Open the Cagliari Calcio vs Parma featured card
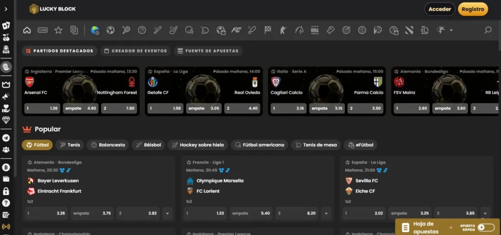This screenshot has height=235, width=501. 327,91
